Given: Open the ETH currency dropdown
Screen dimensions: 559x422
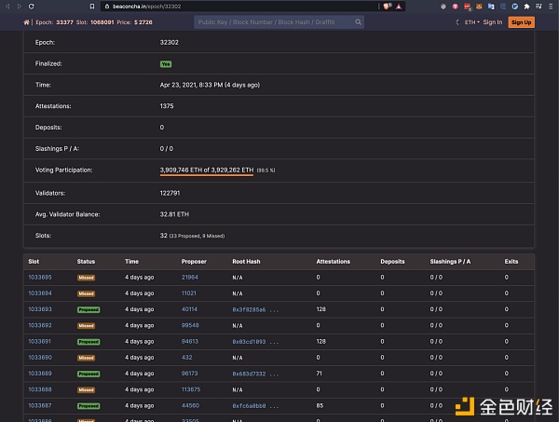Looking at the screenshot, I should coord(472,22).
